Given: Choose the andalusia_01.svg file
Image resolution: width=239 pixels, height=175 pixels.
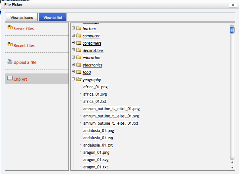Looking at the screenshot, I should tap(98, 138).
